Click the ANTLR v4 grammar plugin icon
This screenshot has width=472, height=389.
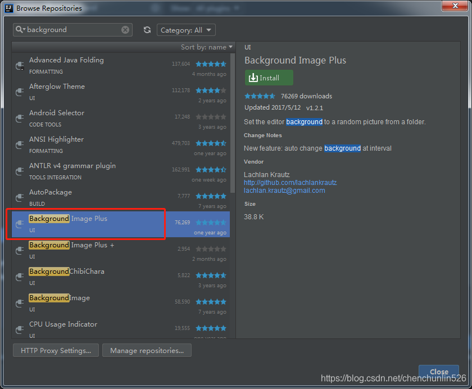coord(20,171)
